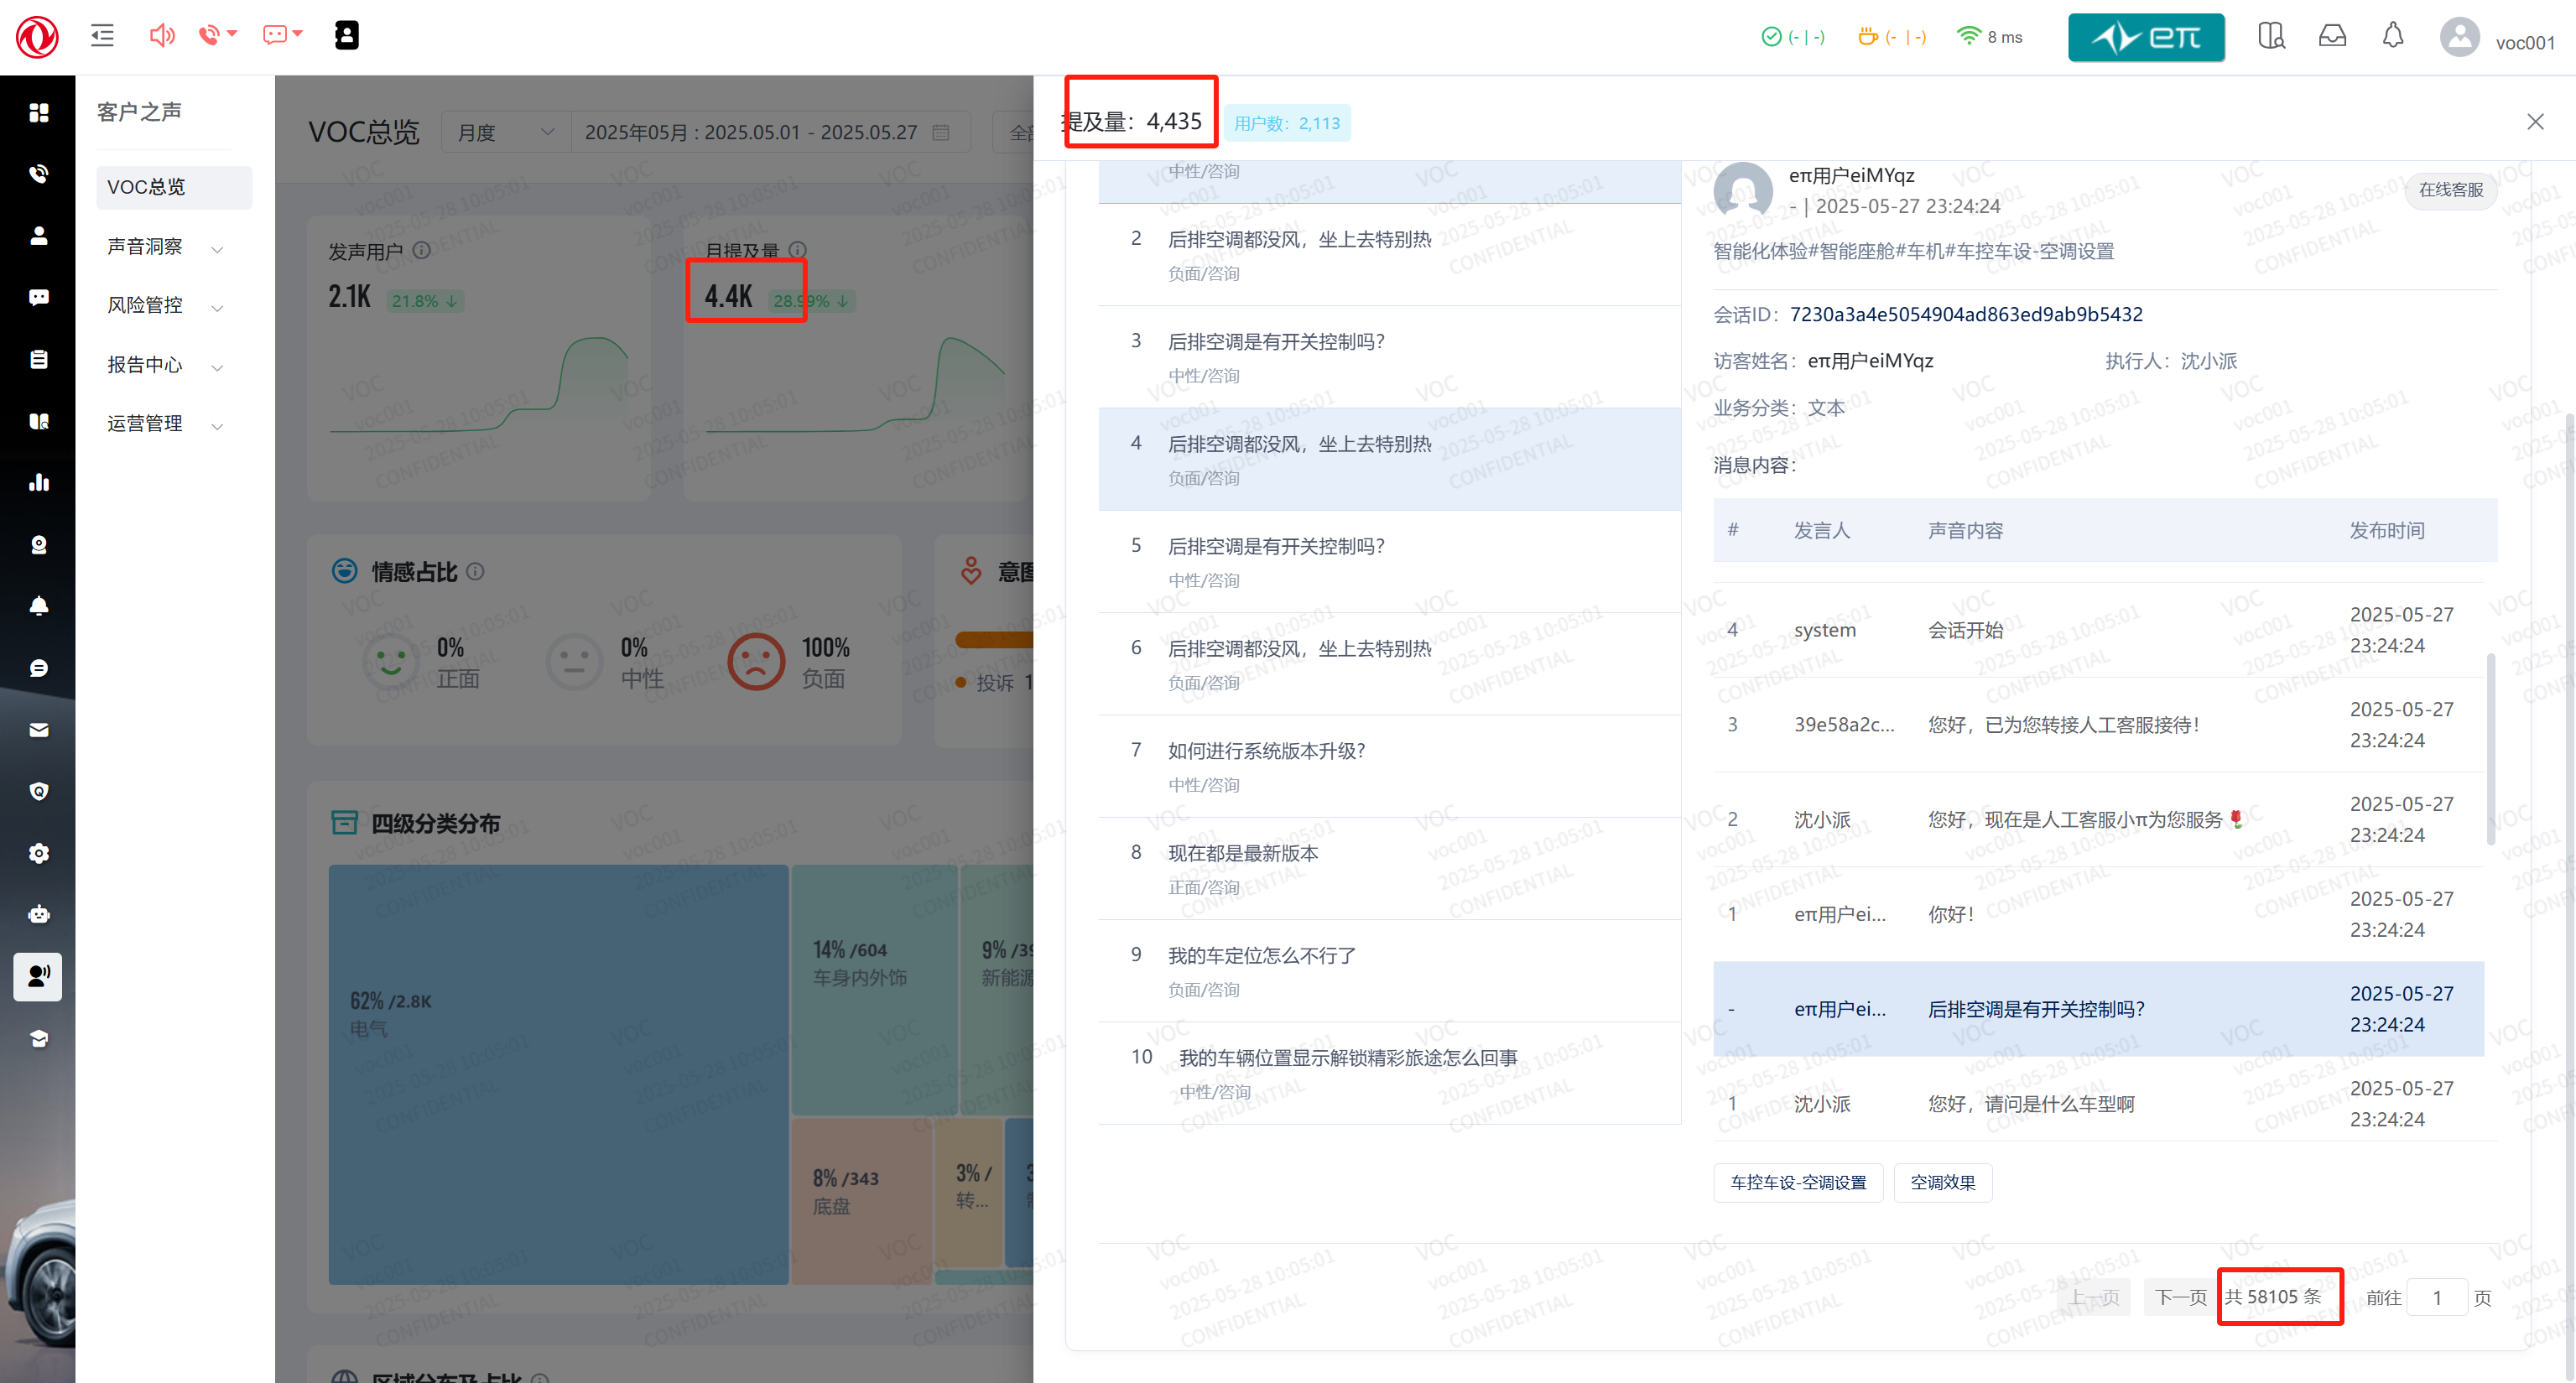This screenshot has width=2576, height=1383.
Task: Click the 在线客服 tag
Action: click(x=2451, y=190)
